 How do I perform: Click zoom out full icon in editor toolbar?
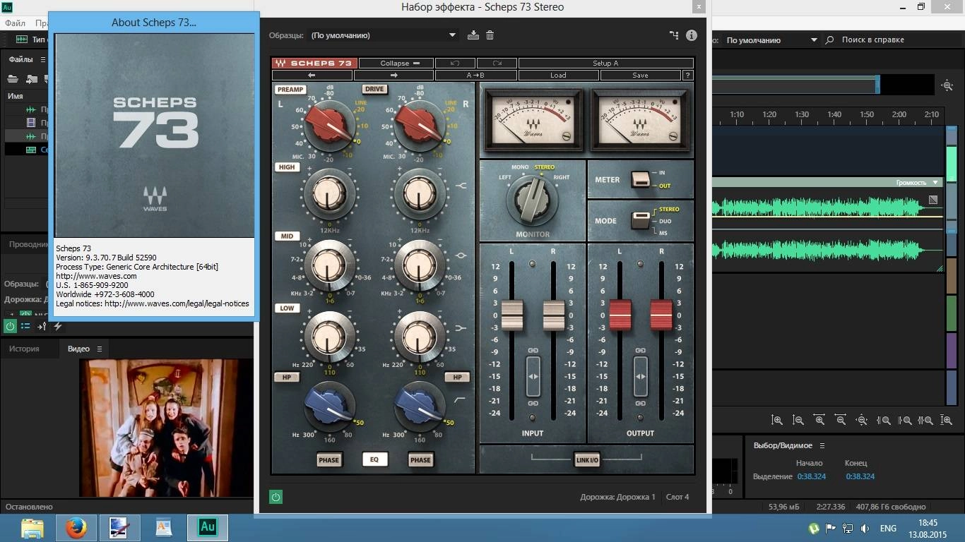click(862, 420)
